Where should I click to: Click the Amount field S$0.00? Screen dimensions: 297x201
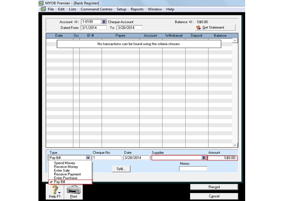(x=222, y=158)
